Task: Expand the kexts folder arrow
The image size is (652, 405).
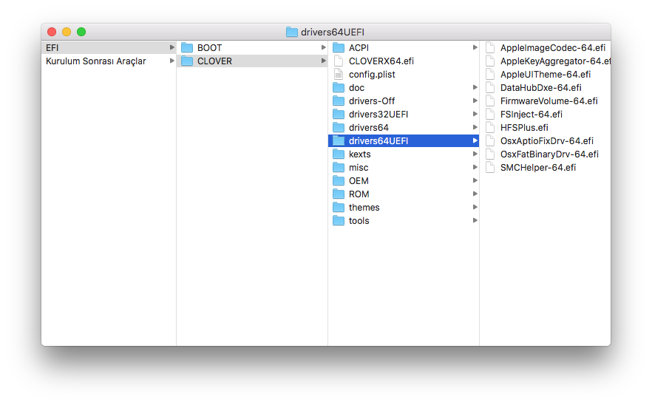Action: click(475, 154)
